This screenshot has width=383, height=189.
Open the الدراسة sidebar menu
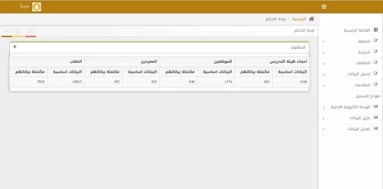351,52
